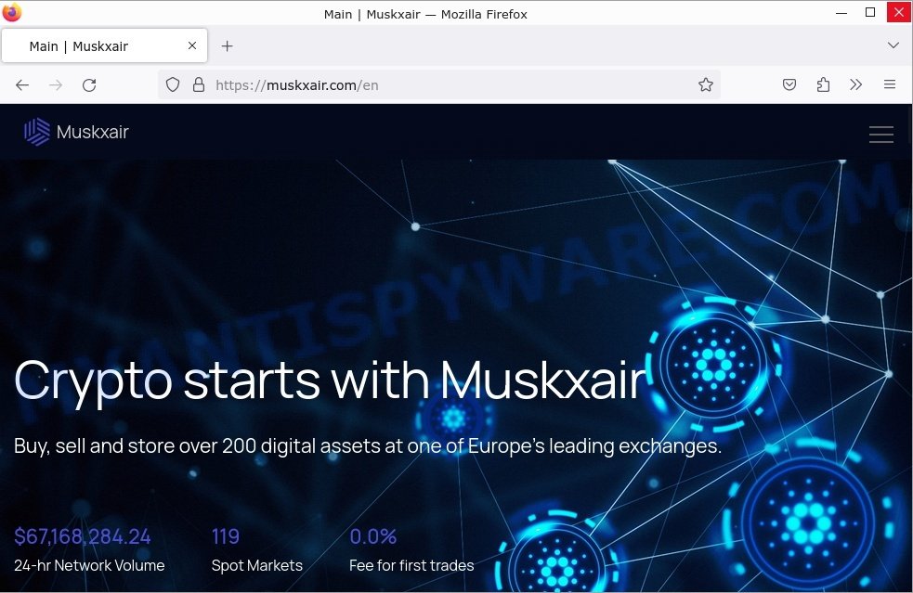Click the Buy, sell and store subtitle

(368, 445)
